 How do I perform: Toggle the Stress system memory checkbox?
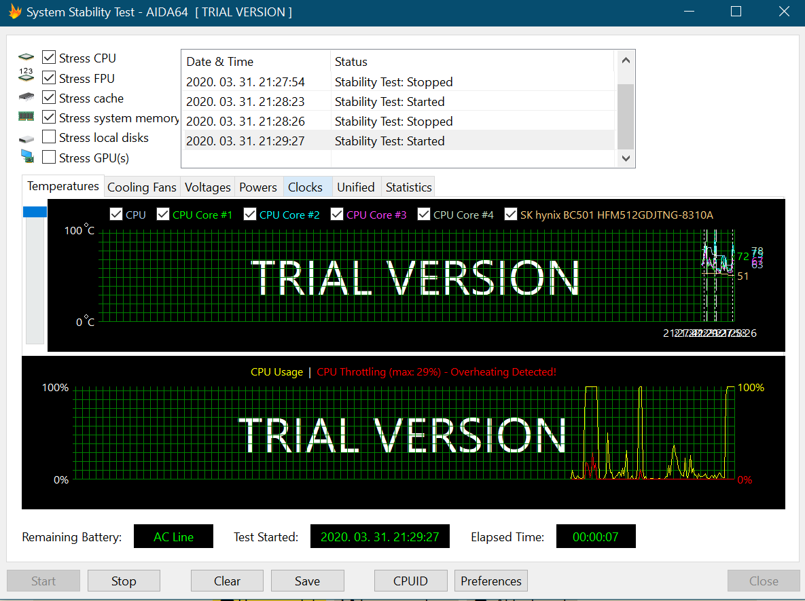pyautogui.click(x=49, y=117)
